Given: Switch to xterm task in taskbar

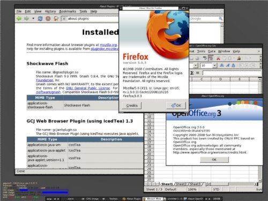Looking at the screenshot, I should [x=71, y=199].
